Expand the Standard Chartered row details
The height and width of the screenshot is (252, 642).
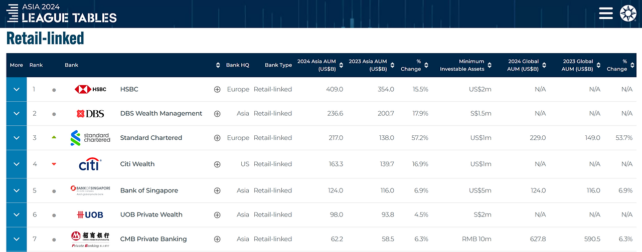click(x=17, y=138)
